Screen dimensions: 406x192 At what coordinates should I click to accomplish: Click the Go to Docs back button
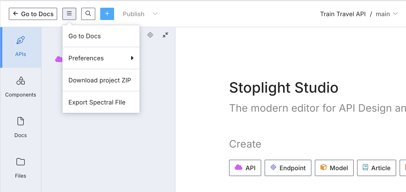click(x=33, y=14)
